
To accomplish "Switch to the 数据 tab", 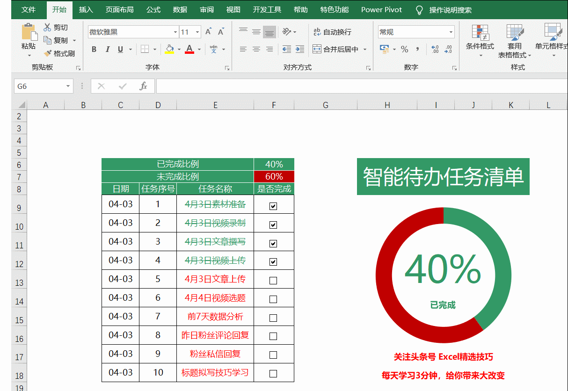I will (x=180, y=10).
